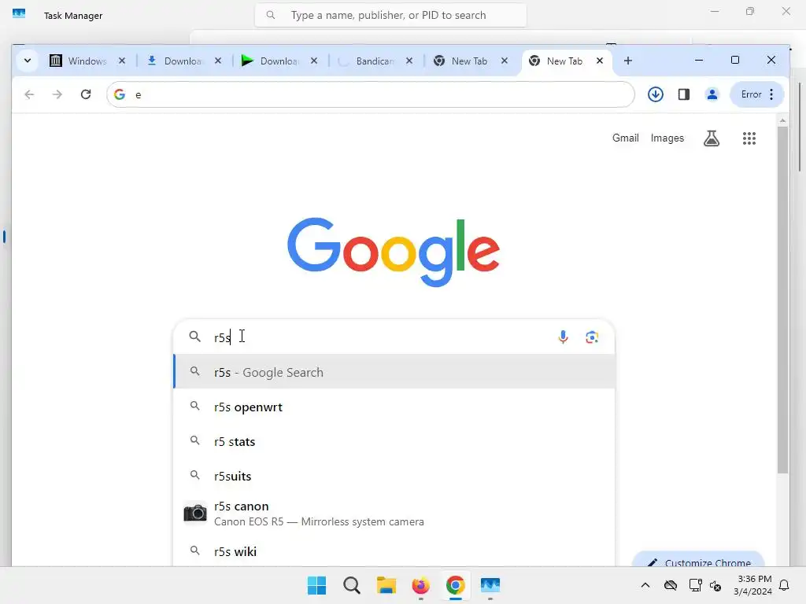Open Windows Start menu
Screen dimensions: 806x604
click(x=316, y=585)
